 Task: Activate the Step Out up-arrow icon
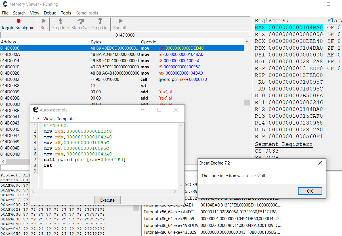(x=100, y=20)
